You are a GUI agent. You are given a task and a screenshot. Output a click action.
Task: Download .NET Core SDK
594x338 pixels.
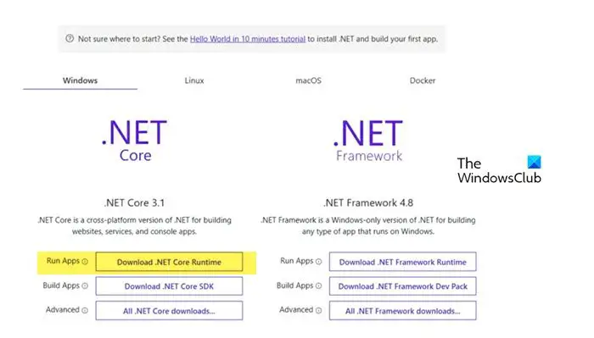[169, 286]
